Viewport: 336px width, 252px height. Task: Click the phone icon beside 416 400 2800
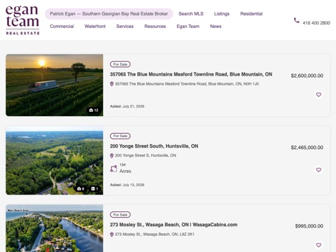[296, 20]
